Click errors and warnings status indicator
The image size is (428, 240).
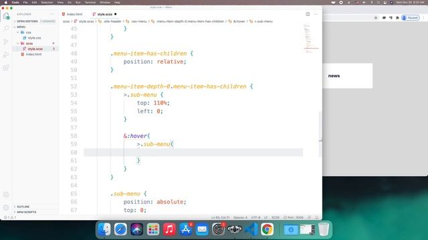click(10, 217)
